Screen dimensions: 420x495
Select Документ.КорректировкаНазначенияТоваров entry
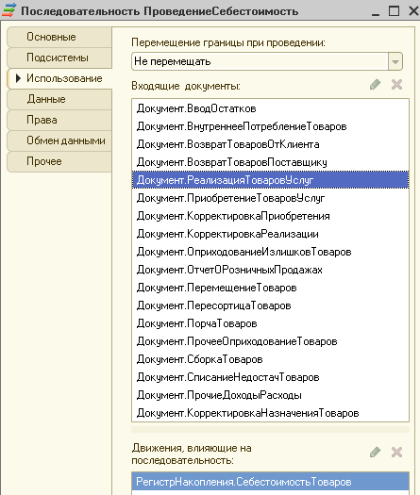(270, 413)
